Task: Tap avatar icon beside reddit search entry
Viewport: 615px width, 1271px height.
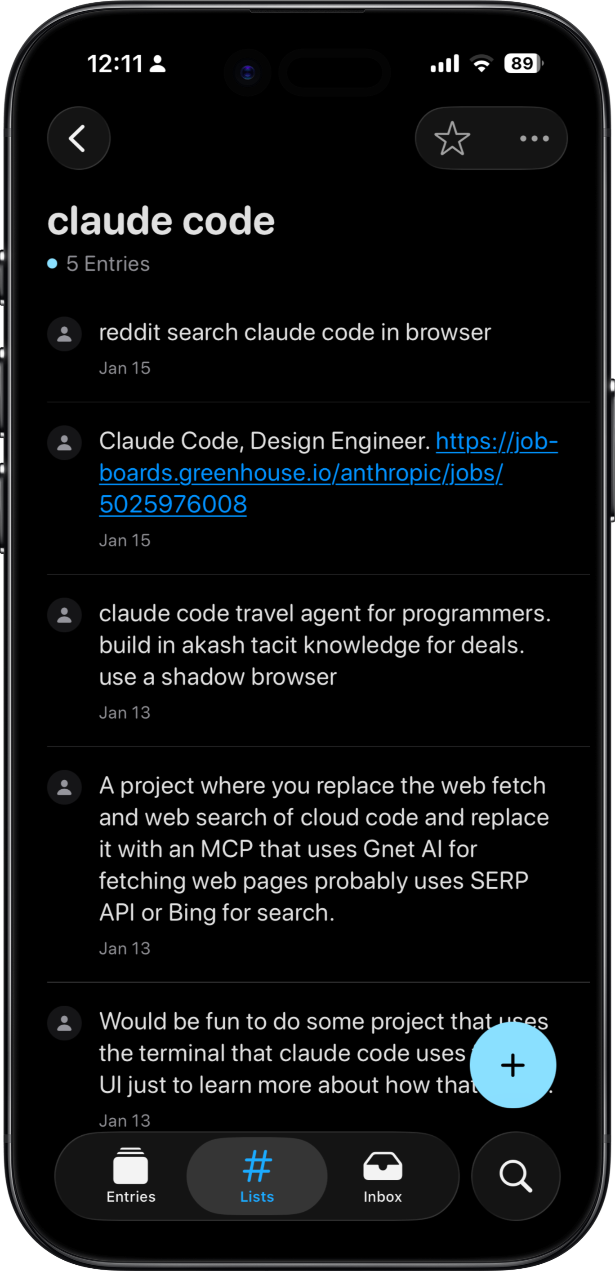Action: [64, 334]
